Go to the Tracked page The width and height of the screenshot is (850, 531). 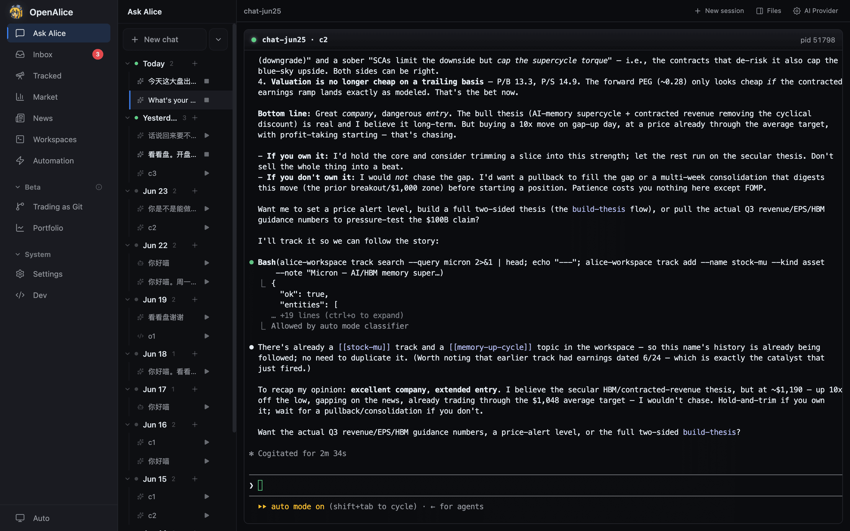[x=59, y=76]
